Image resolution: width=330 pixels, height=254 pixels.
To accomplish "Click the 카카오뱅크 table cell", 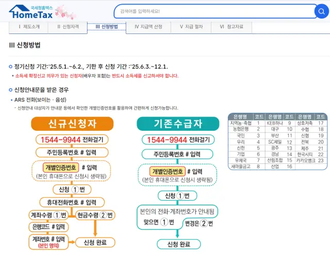I will (x=306, y=161).
